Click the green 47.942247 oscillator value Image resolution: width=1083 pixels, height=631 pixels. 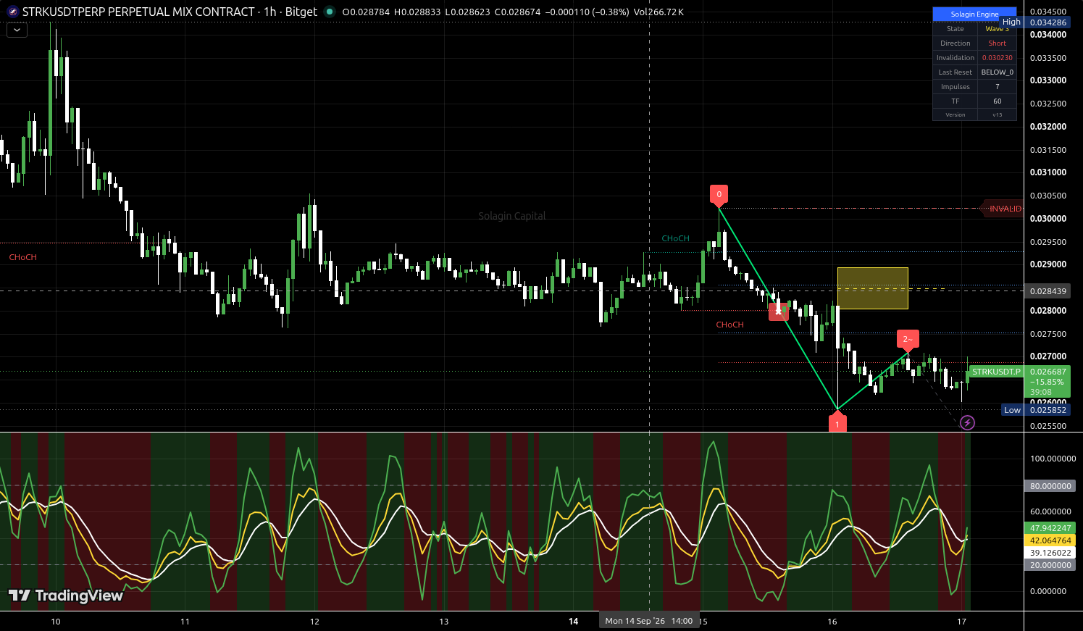[x=1050, y=528]
